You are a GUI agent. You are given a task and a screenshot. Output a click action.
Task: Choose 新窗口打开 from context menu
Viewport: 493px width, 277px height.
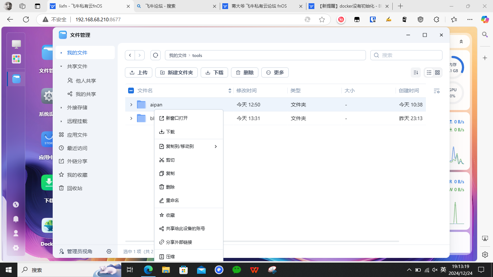tap(189, 118)
